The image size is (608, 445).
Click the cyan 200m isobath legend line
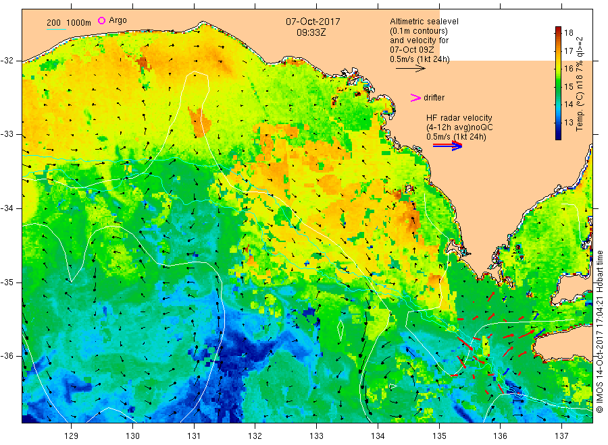point(56,29)
